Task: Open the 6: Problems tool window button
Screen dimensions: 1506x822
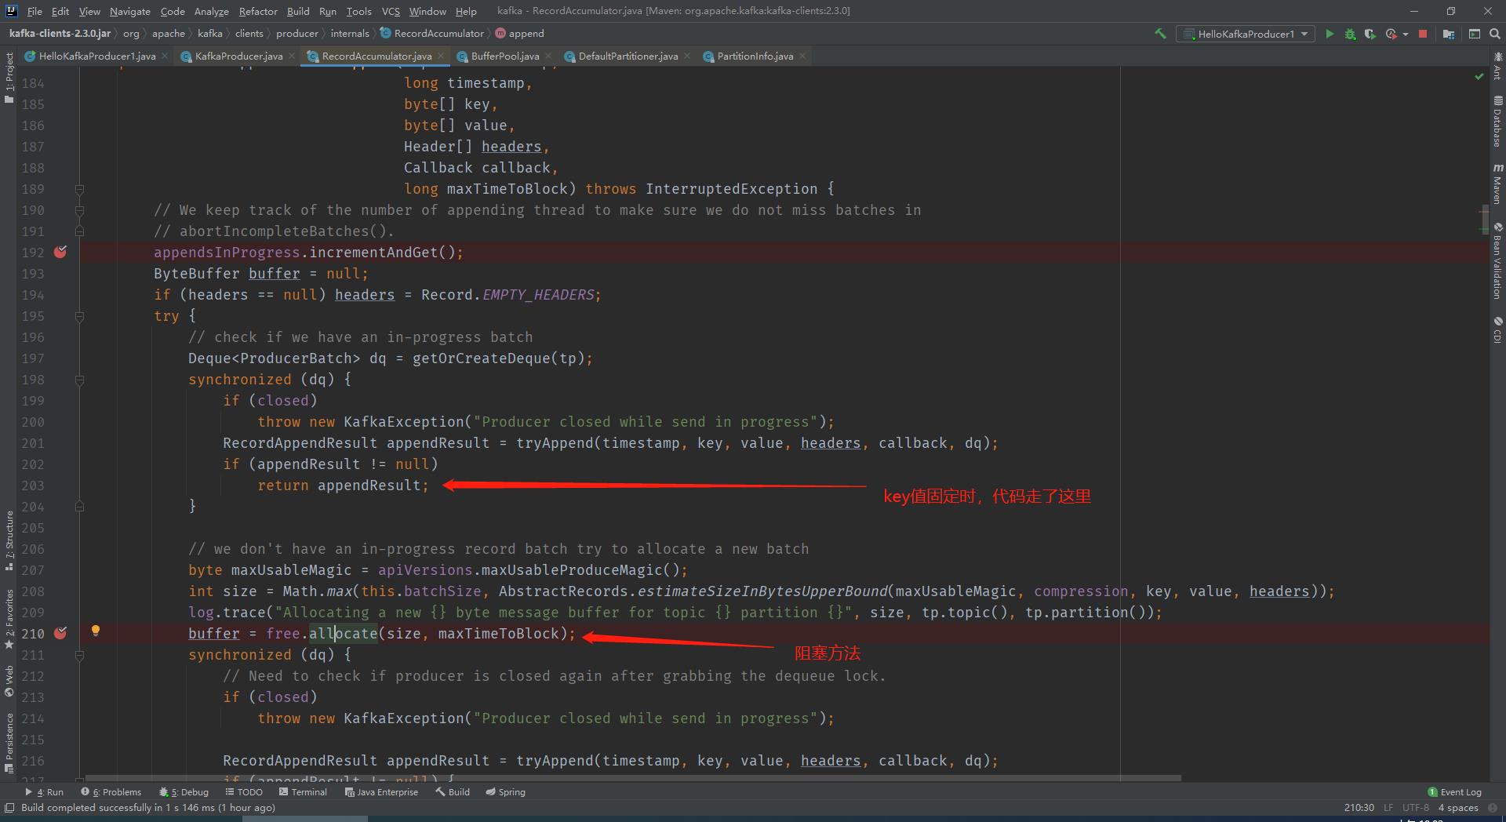Action: [111, 792]
